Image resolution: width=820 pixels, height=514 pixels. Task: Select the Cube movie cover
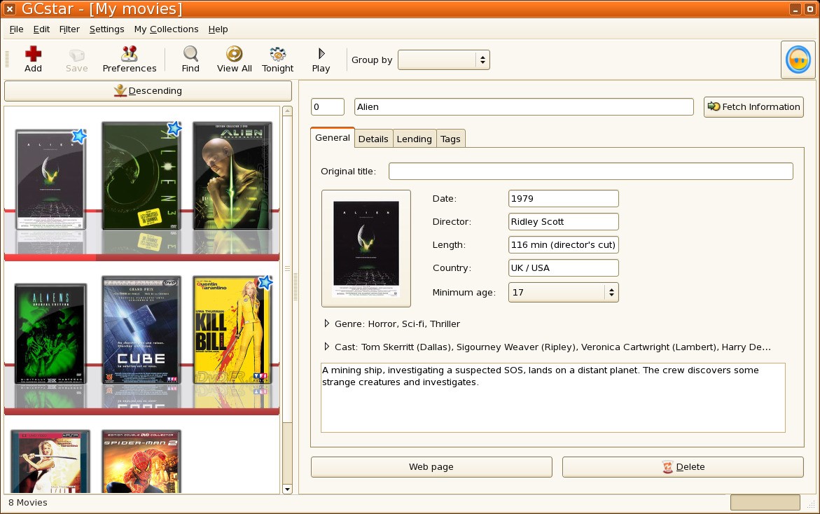click(141, 340)
